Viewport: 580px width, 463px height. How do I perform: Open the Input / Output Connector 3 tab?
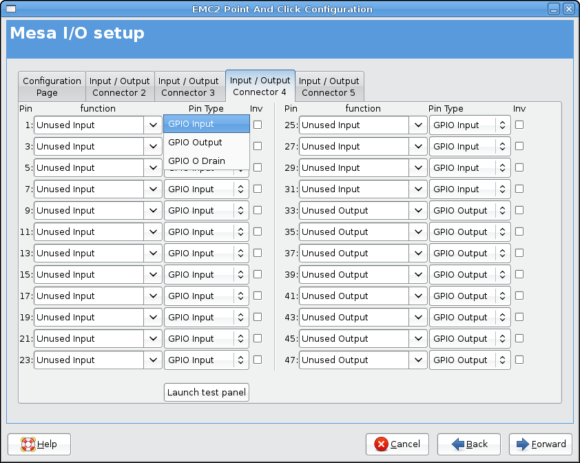(x=189, y=87)
